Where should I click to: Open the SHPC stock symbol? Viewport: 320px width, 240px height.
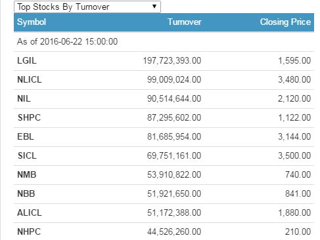click(29, 117)
